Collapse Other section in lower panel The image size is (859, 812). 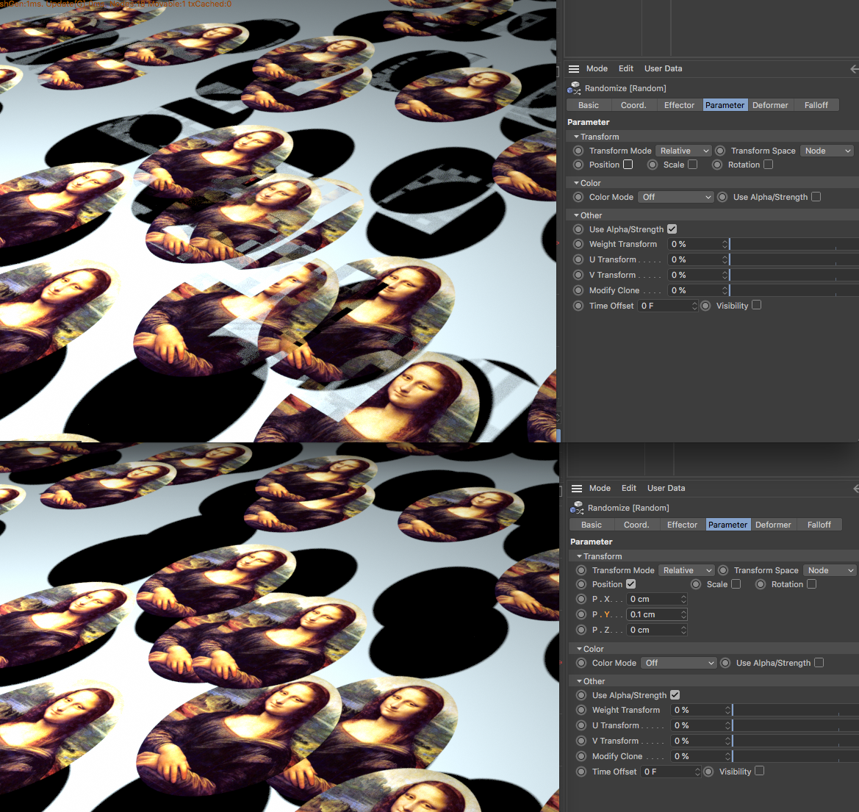pyautogui.click(x=579, y=681)
